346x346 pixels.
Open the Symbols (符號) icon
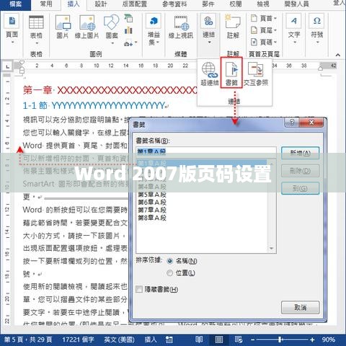[317, 22]
